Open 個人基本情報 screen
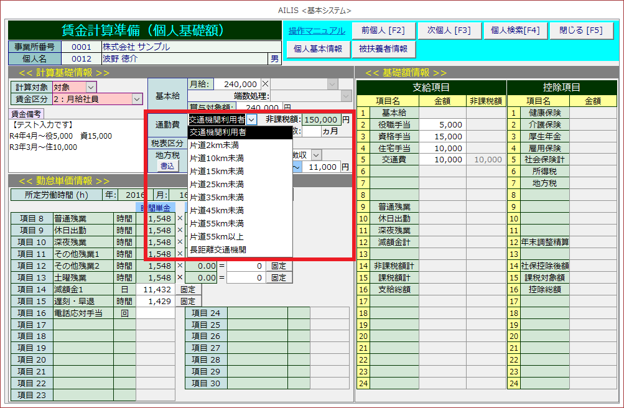624x408 pixels. [317, 49]
